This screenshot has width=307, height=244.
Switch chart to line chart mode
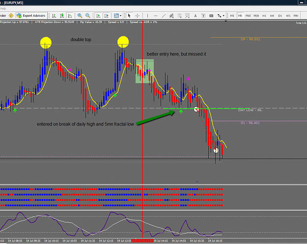click(70, 16)
